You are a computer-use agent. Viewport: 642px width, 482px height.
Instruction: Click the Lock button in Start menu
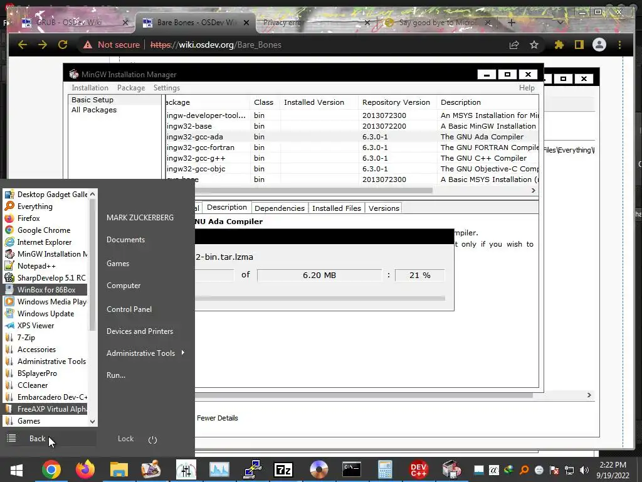coord(125,439)
